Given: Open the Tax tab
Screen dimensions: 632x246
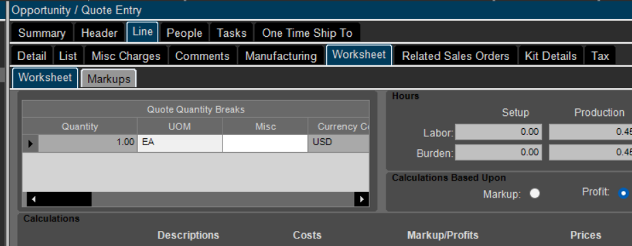Looking at the screenshot, I should click(600, 56).
